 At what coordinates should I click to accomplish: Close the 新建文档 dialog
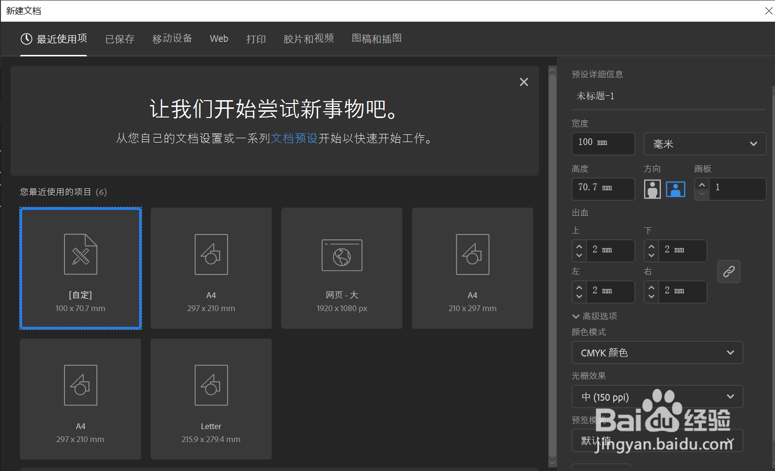(769, 11)
